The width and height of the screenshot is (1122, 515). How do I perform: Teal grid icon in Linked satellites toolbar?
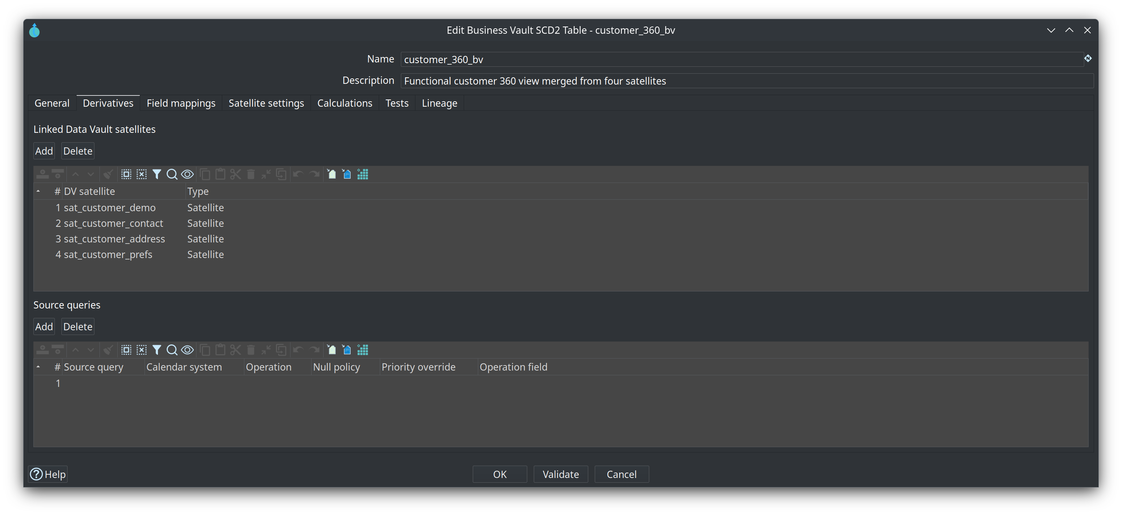pos(362,174)
